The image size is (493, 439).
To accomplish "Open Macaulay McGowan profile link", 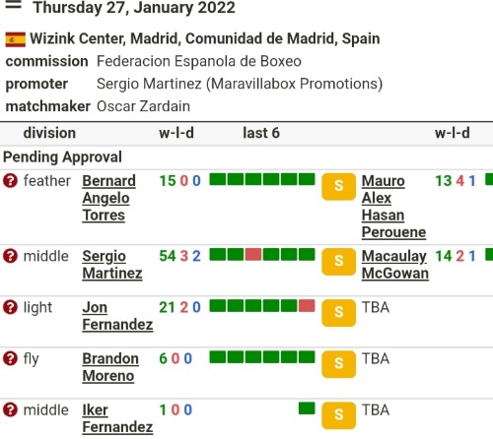I will [395, 265].
